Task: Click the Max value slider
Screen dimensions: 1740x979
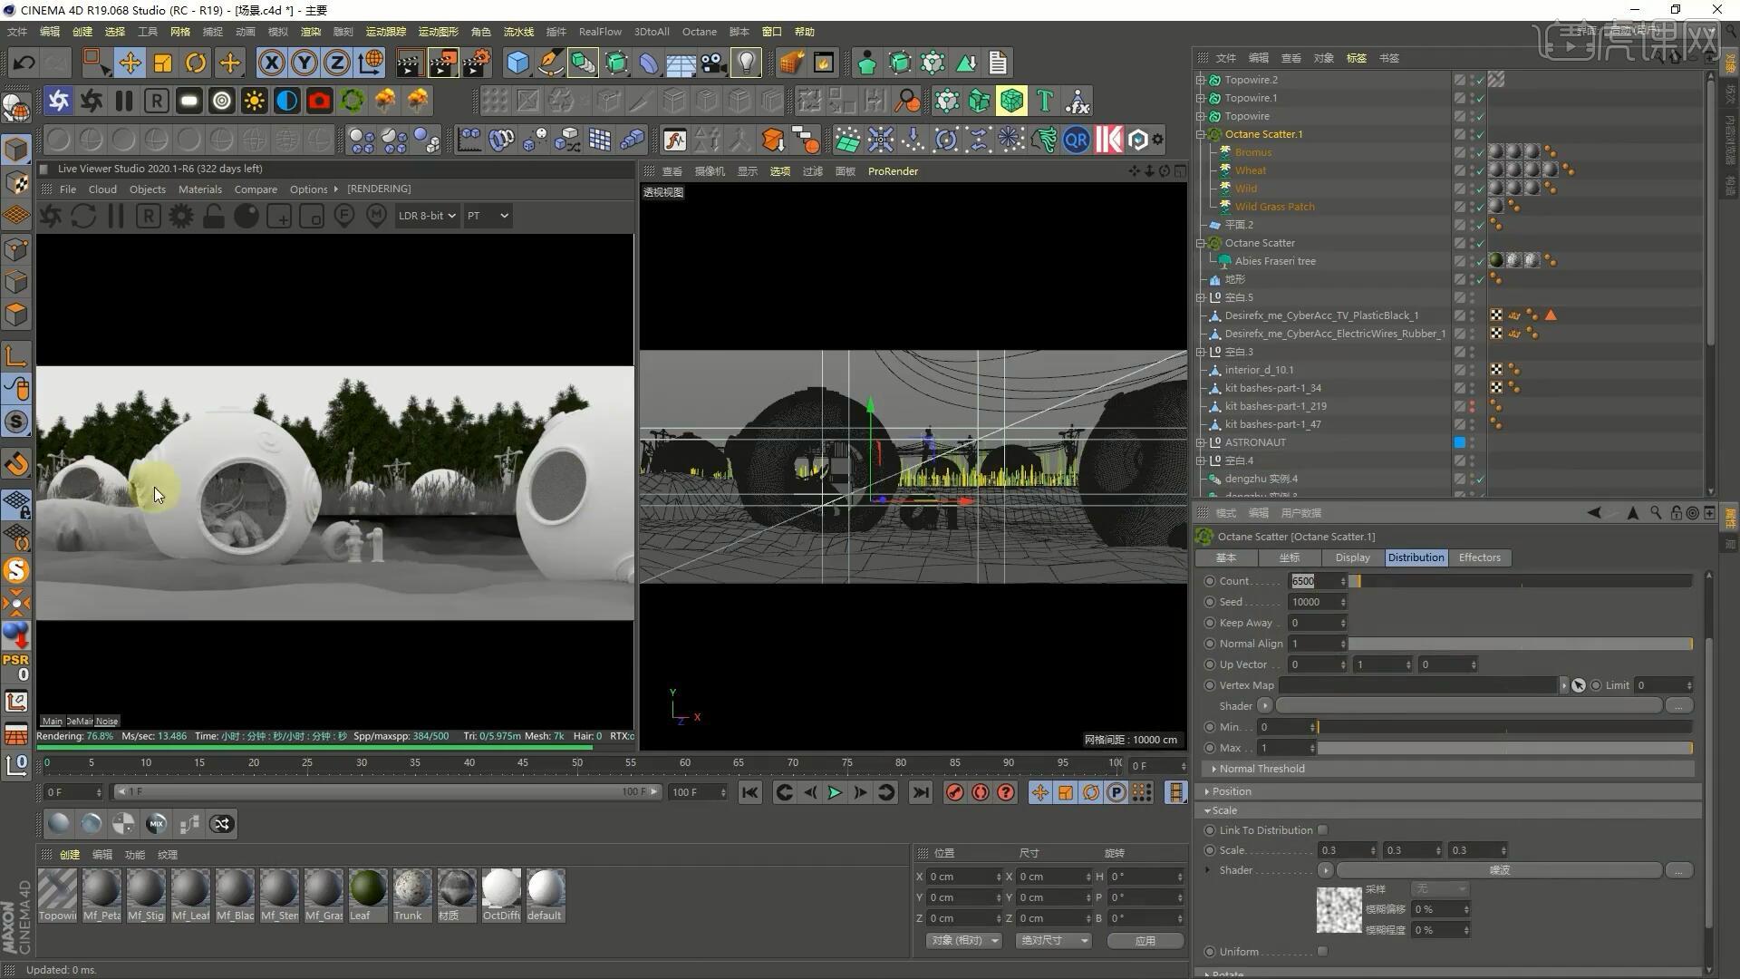Action: pyautogui.click(x=1504, y=748)
